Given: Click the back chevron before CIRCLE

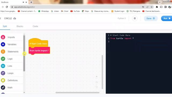Looking at the screenshot, I should (x=1, y=18).
